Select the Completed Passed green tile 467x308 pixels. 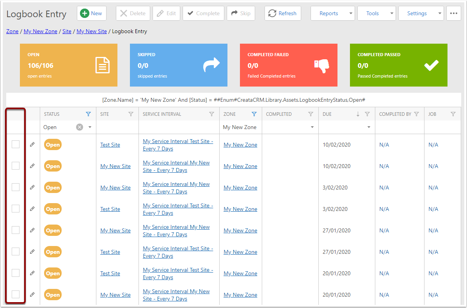(398, 65)
